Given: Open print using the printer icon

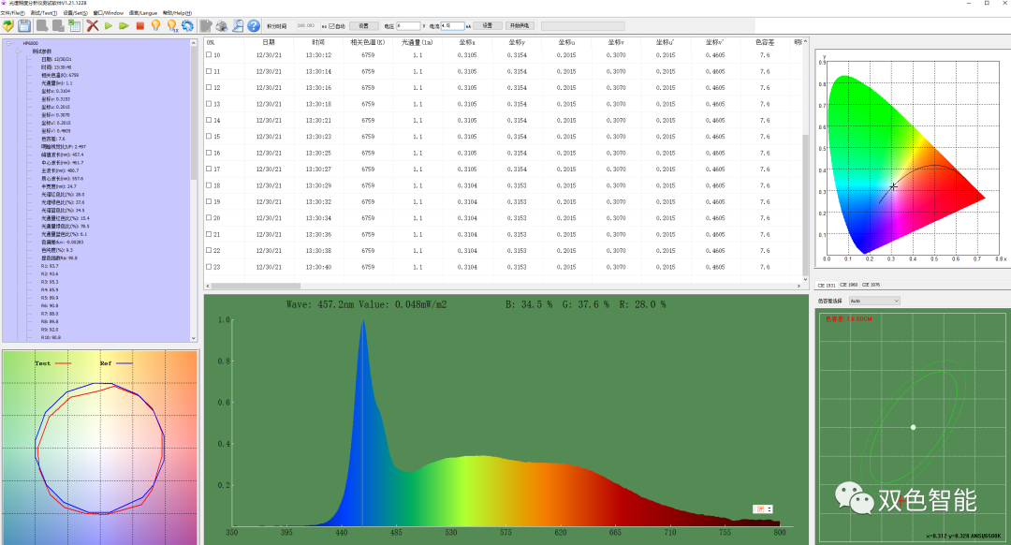Looking at the screenshot, I should click(x=222, y=26).
